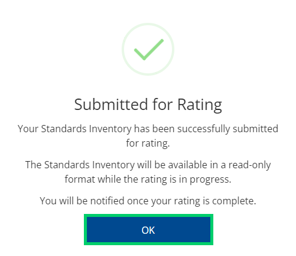296x256 pixels.
Task: Click the word 'complete.' in last sentence
Action: pos(234,201)
